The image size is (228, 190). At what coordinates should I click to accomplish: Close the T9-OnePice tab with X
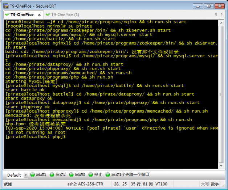click(x=39, y=15)
